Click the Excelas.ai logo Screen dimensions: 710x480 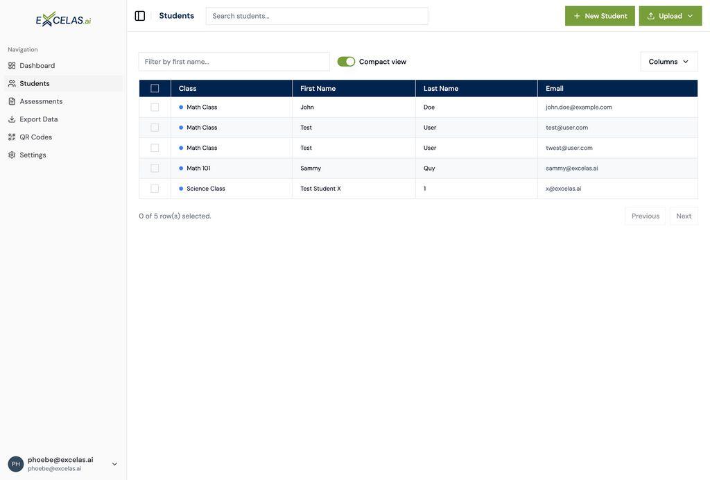point(62,17)
